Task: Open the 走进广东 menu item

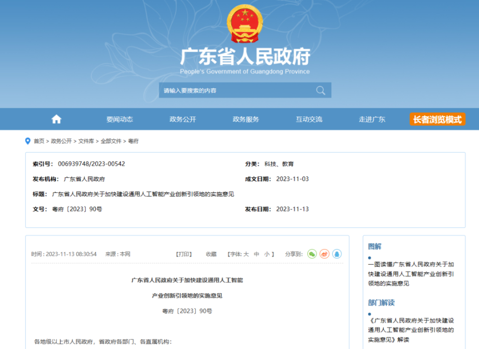Action: pos(372,119)
